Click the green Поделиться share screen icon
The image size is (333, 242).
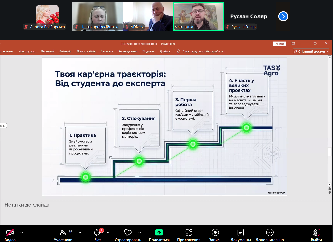tap(159, 232)
